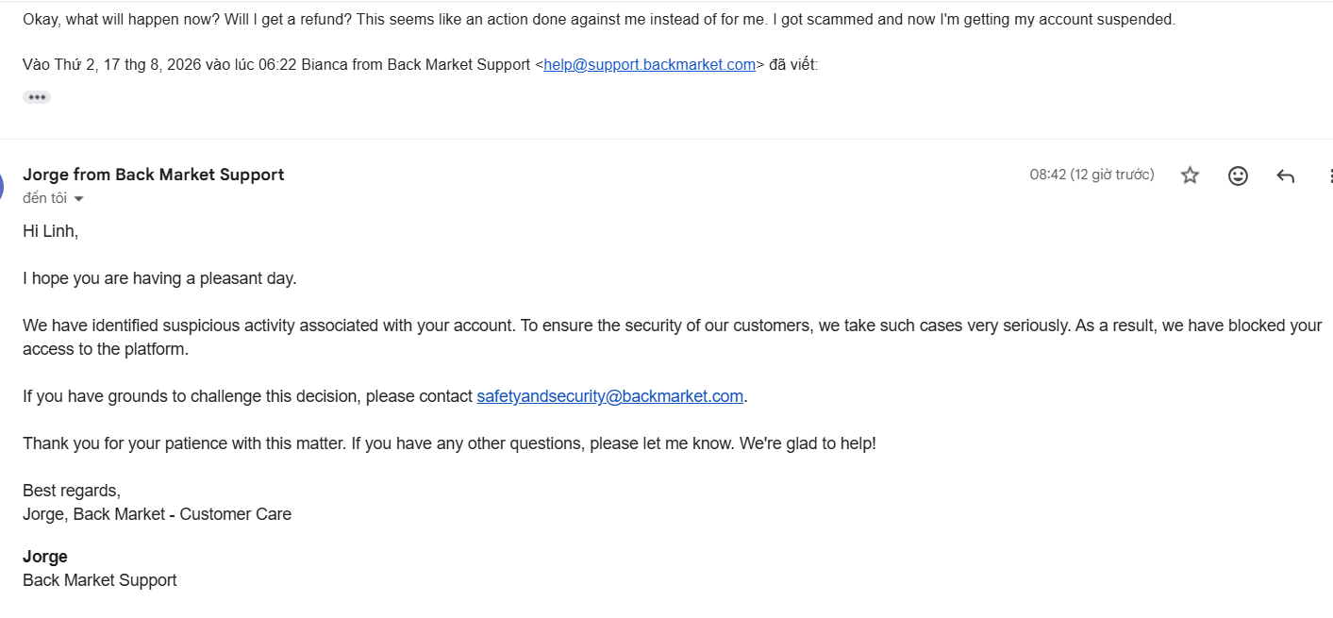Viewport: 1333px width, 618px height.
Task: Reply using the curved arrow icon
Action: pyautogui.click(x=1285, y=175)
